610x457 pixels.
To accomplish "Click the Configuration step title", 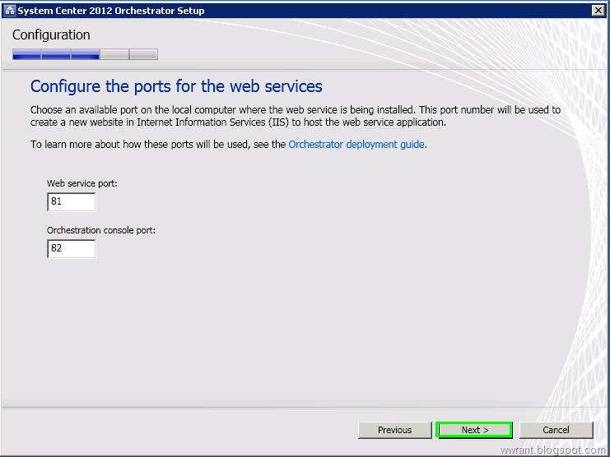I will tap(51, 35).
